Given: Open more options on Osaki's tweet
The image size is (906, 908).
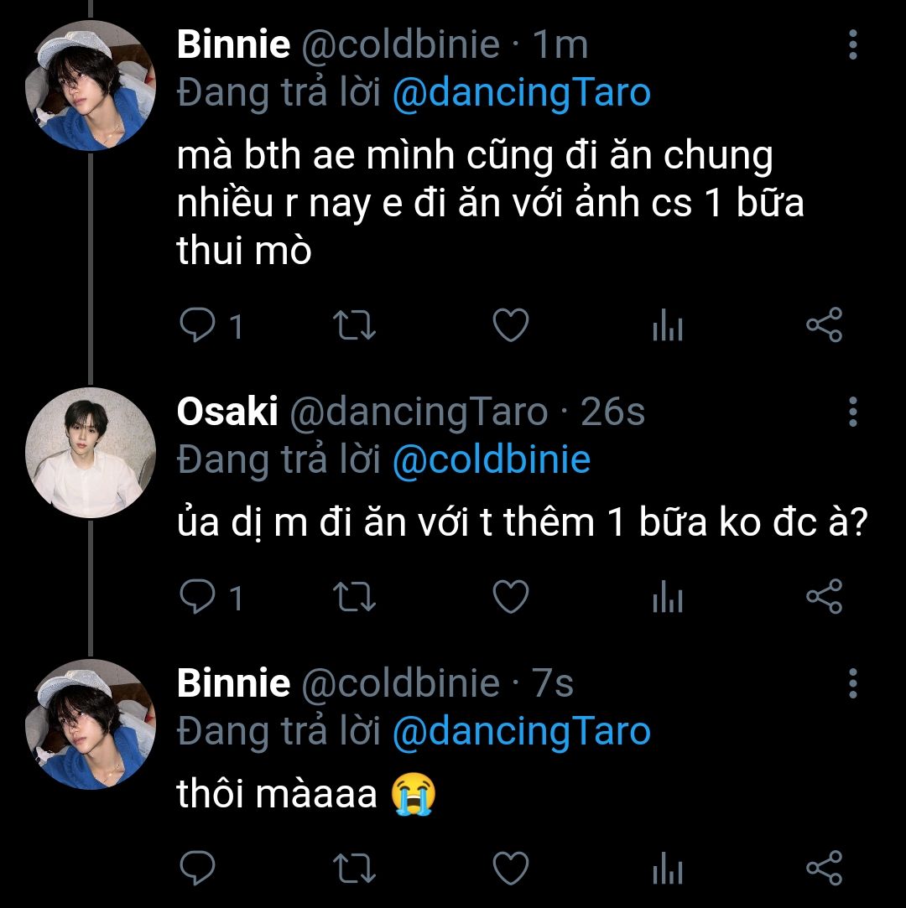Looking at the screenshot, I should coord(852,412).
